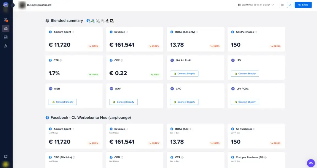Open the image reports icon in the sidebar

(6, 37)
